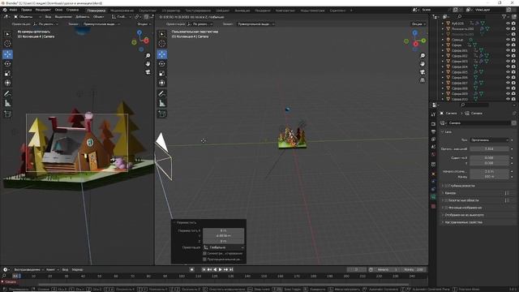Jump to the timeline end
The height and width of the screenshot is (292, 519).
click(x=231, y=269)
